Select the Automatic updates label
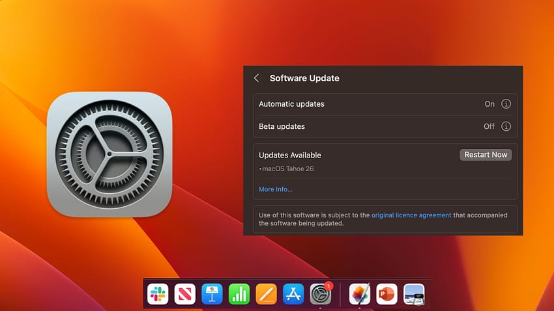 [x=291, y=104]
